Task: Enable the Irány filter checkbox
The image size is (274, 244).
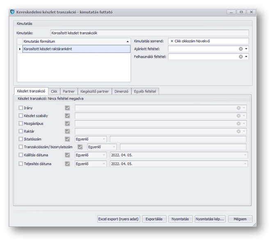Action: (21, 108)
